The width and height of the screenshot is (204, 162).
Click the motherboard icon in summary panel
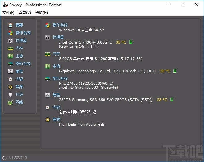[48, 66]
